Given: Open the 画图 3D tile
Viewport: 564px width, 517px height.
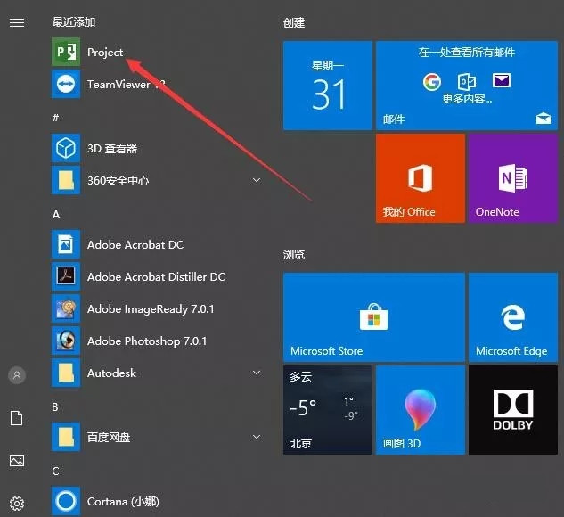Looking at the screenshot, I should pyautogui.click(x=421, y=410).
